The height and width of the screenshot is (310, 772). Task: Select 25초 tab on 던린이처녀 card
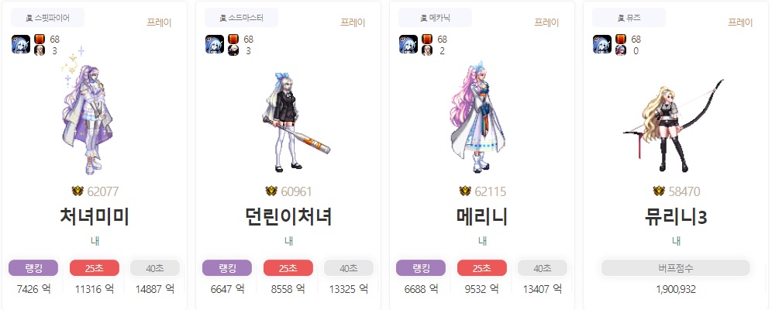[288, 268]
